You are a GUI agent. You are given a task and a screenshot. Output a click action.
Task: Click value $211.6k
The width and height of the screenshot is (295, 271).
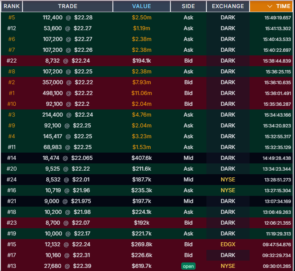click(142, 169)
